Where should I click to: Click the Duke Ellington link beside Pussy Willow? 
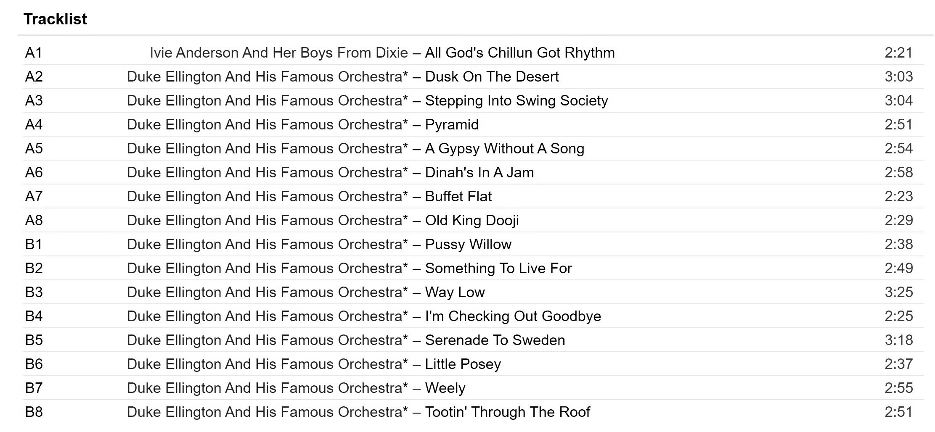pyautogui.click(x=267, y=245)
